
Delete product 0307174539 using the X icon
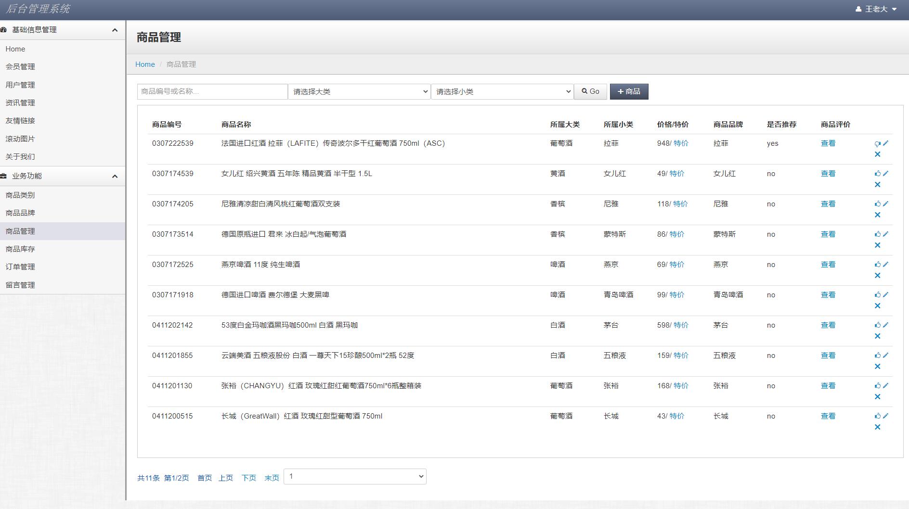[878, 184]
